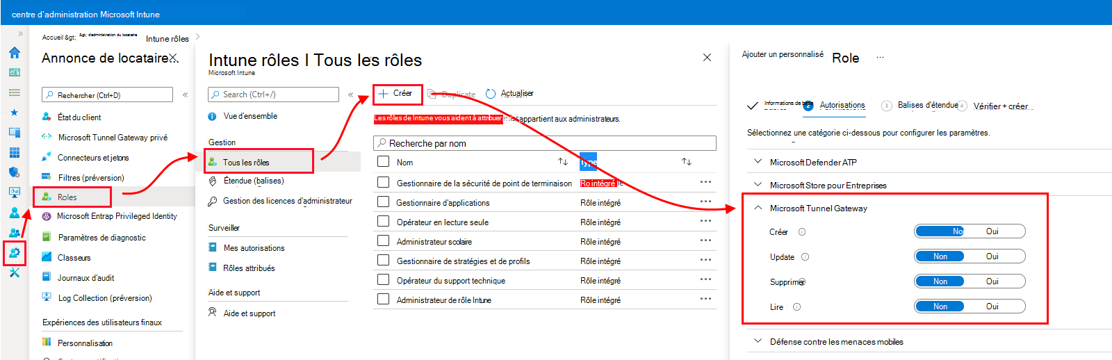
Task: Check the Opérateur en lecture seule row
Action: point(383,221)
